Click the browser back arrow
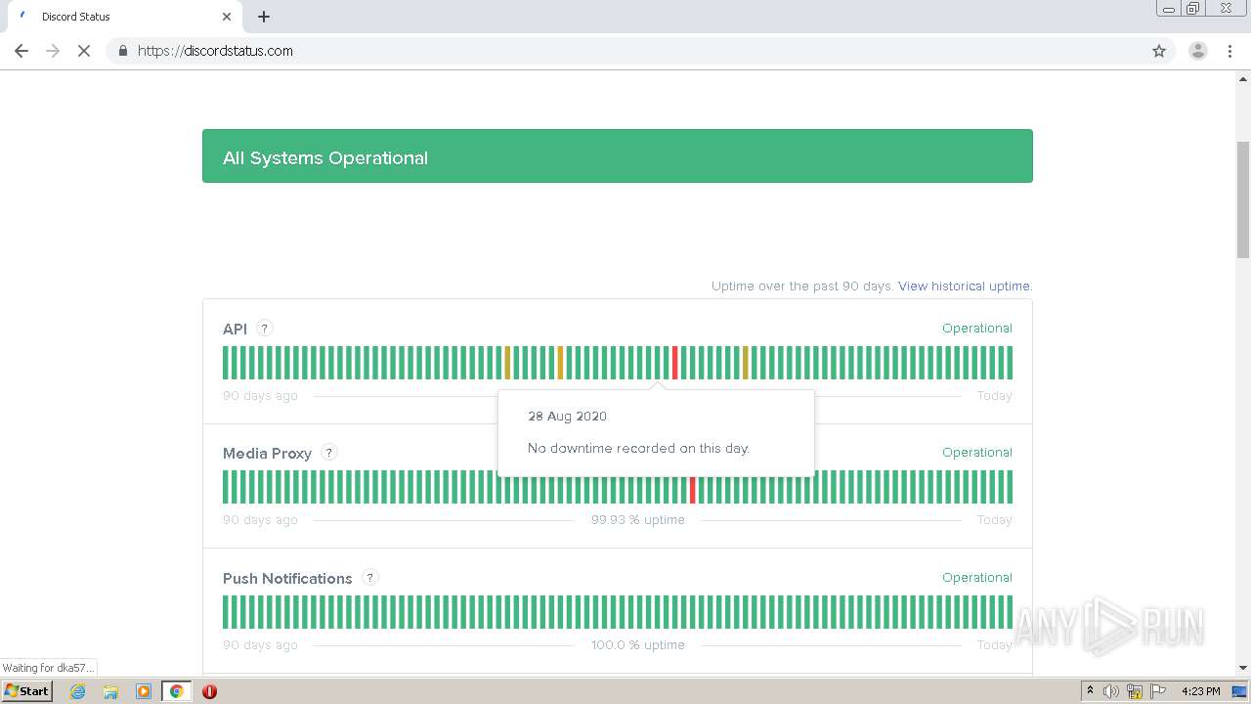This screenshot has height=704, width=1251. tap(22, 51)
